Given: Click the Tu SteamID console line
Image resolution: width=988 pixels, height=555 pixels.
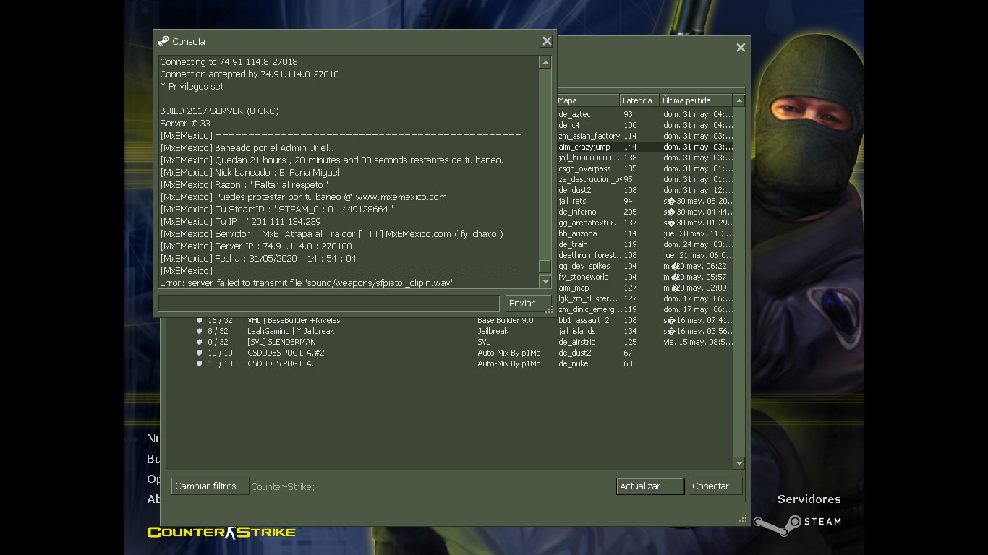Looking at the screenshot, I should pos(277,209).
